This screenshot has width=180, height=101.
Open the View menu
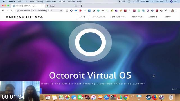point(32,1)
